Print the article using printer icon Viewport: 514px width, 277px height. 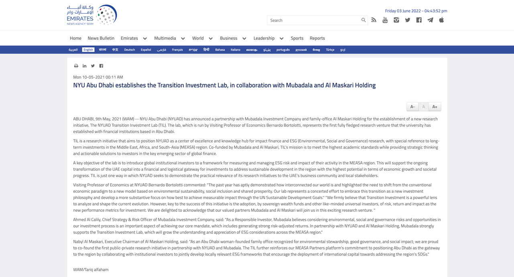[76, 66]
